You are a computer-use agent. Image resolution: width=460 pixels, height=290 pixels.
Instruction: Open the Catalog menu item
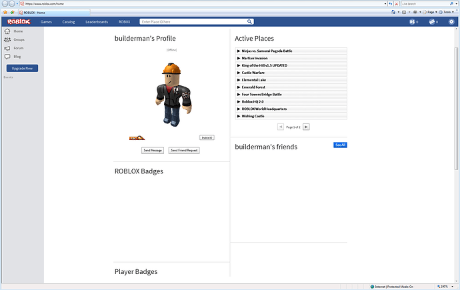tap(69, 22)
